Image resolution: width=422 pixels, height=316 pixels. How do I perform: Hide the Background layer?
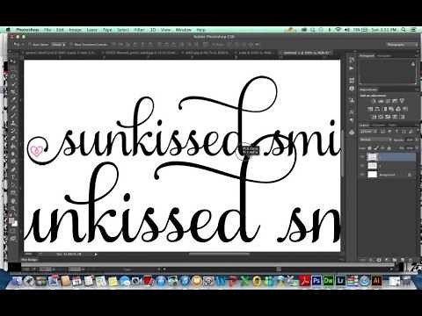tap(362, 175)
